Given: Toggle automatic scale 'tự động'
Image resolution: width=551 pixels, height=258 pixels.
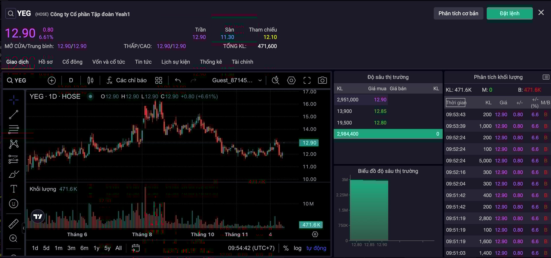Looking at the screenshot, I should click(x=316, y=248).
